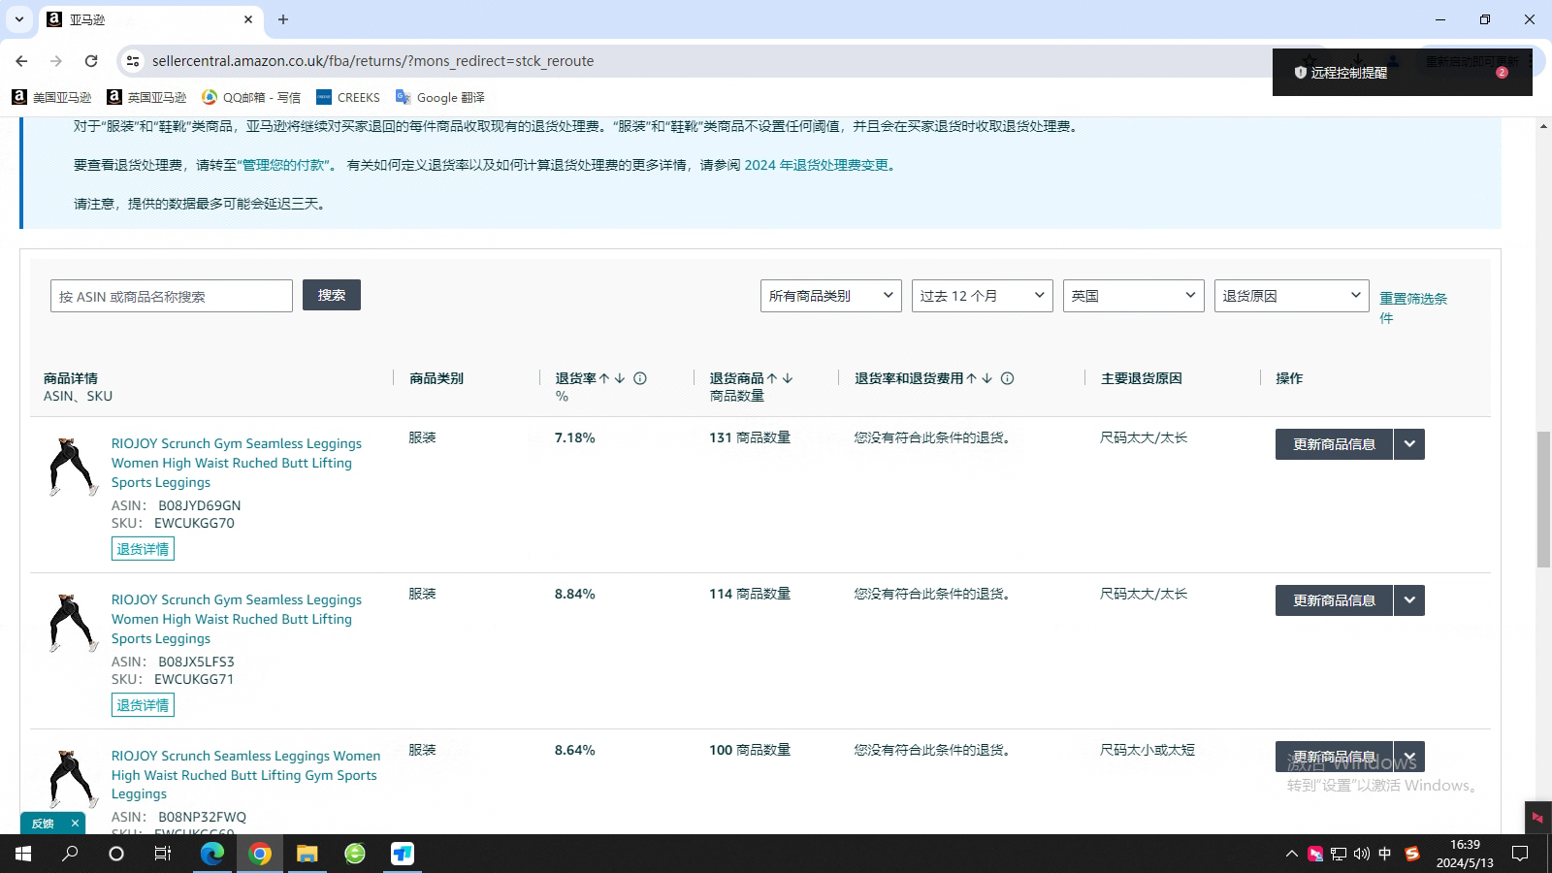Sort 退货率 descending with down arrow
This screenshot has height=873, width=1552.
620,378
